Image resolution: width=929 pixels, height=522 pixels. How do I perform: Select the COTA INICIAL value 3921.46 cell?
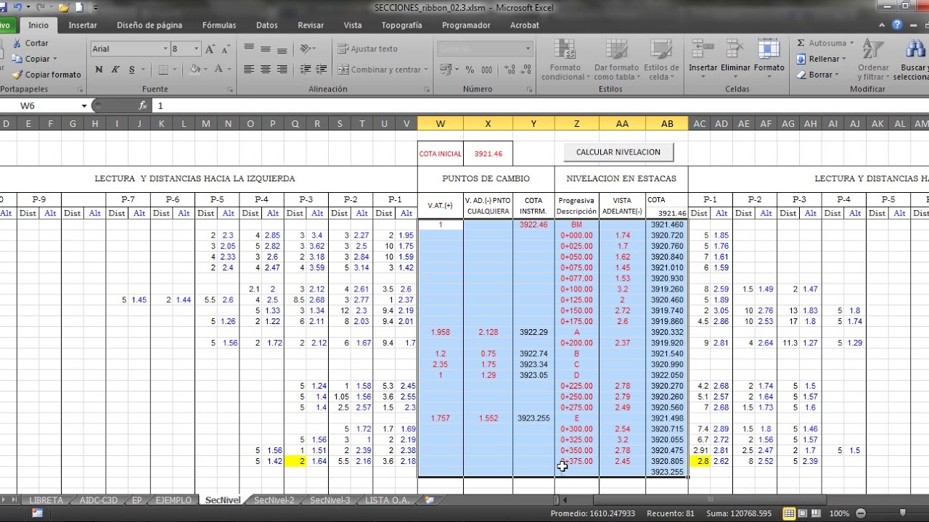click(488, 154)
